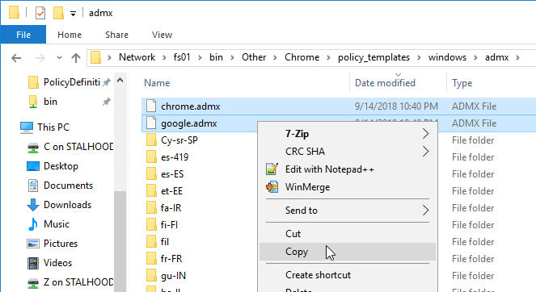Click the New Folder quick access icon
This screenshot has height=292, width=536.
pos(58,13)
